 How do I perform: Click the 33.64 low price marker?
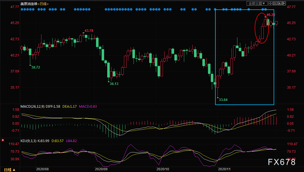(x=223, y=100)
